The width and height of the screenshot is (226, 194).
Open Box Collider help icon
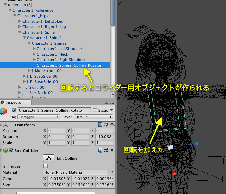point(100,150)
